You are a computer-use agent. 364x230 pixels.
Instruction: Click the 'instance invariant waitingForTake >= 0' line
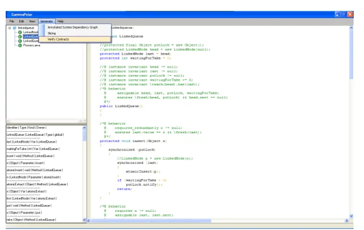146,80
